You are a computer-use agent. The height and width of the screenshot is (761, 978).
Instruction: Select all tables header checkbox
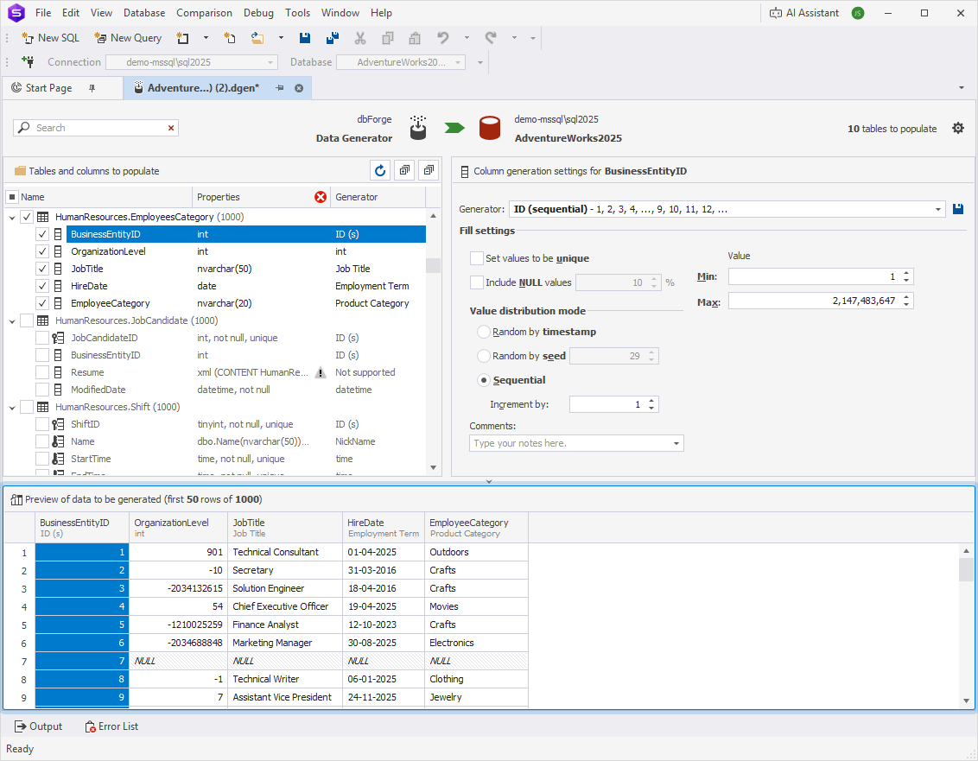coord(12,197)
